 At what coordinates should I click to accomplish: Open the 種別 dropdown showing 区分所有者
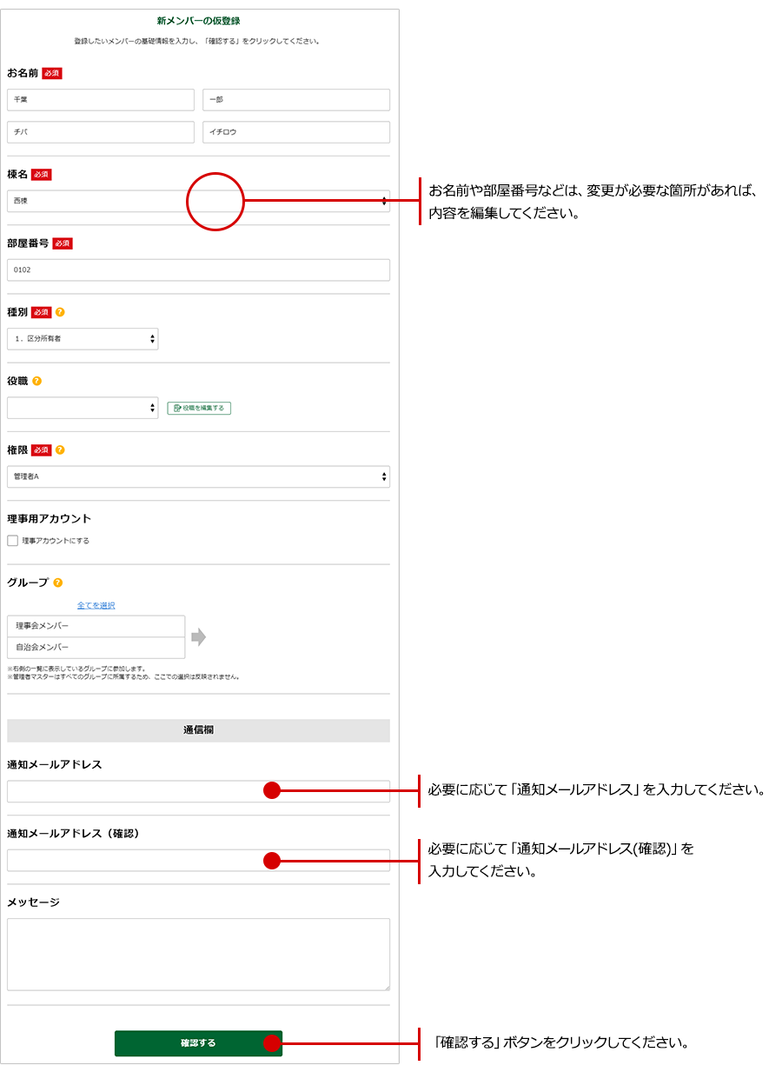(x=83, y=339)
